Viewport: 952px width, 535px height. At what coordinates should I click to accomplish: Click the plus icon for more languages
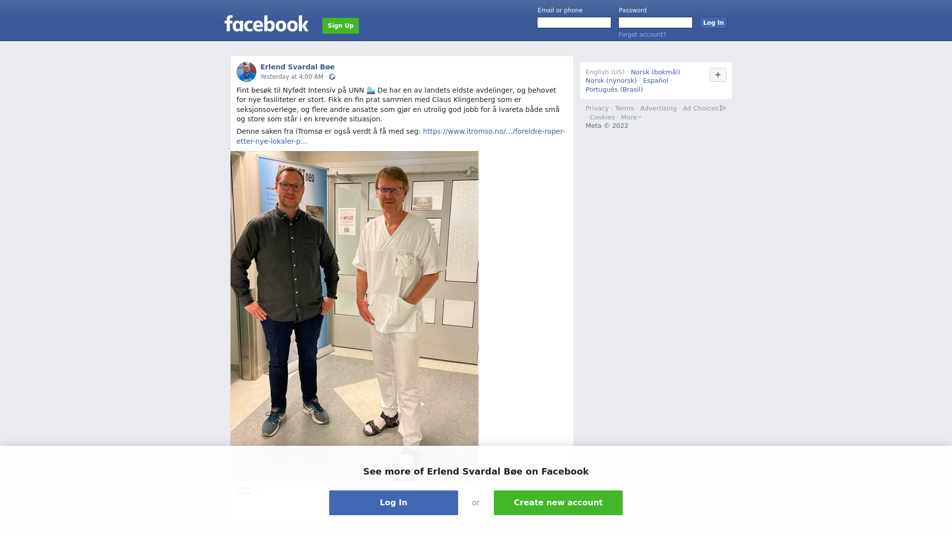717,75
